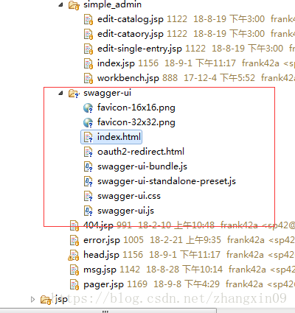The width and height of the screenshot is (295, 313).
Task: Click the jsp folder icon
Action: [46, 300]
